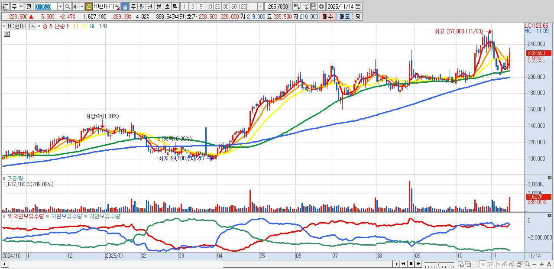Screen dimensions: 554x269
Task: Expand the interval combo box after 120
Action: pyautogui.click(x=260, y=6)
